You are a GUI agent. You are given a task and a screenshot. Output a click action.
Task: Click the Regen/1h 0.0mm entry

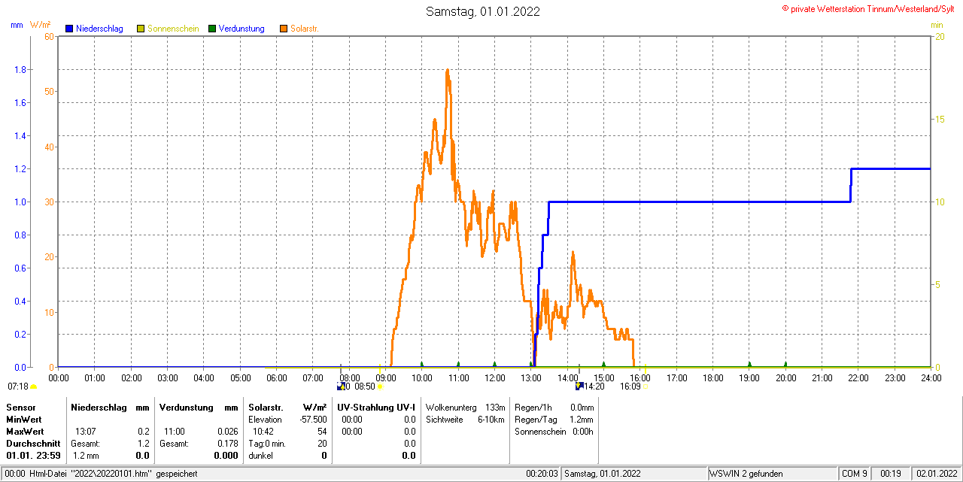[x=554, y=407]
